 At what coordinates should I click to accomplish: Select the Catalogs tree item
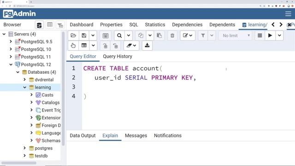50,102
